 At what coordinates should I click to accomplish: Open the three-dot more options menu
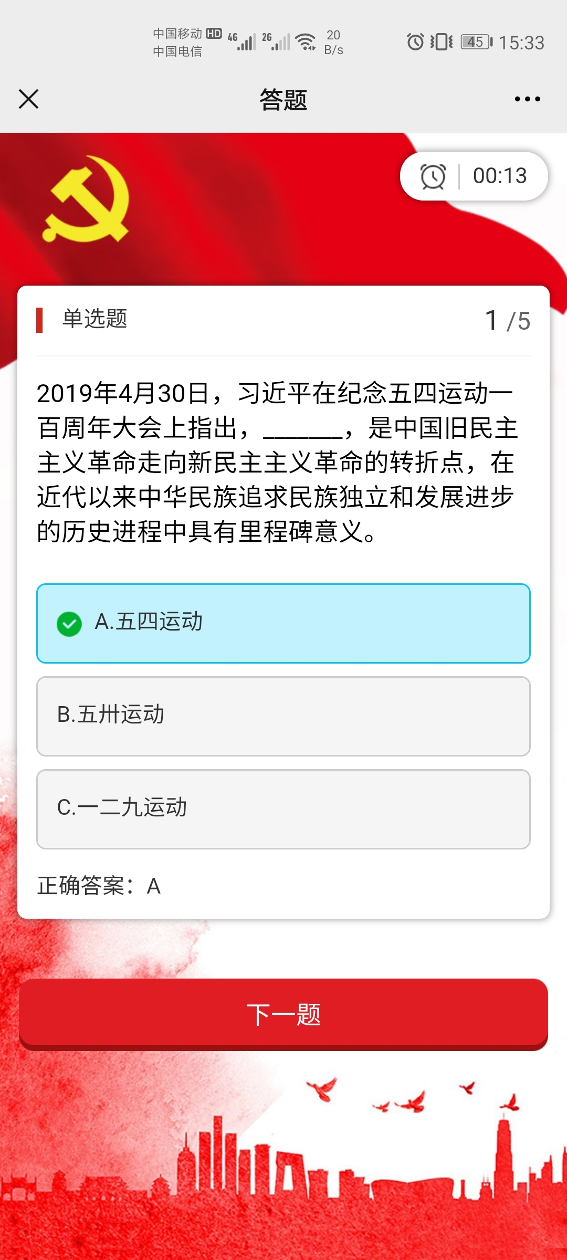click(x=527, y=99)
